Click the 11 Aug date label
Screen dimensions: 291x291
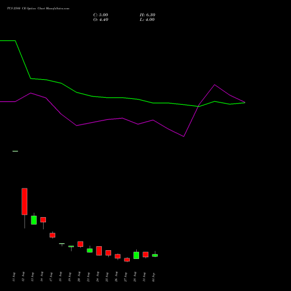click(x=14, y=277)
